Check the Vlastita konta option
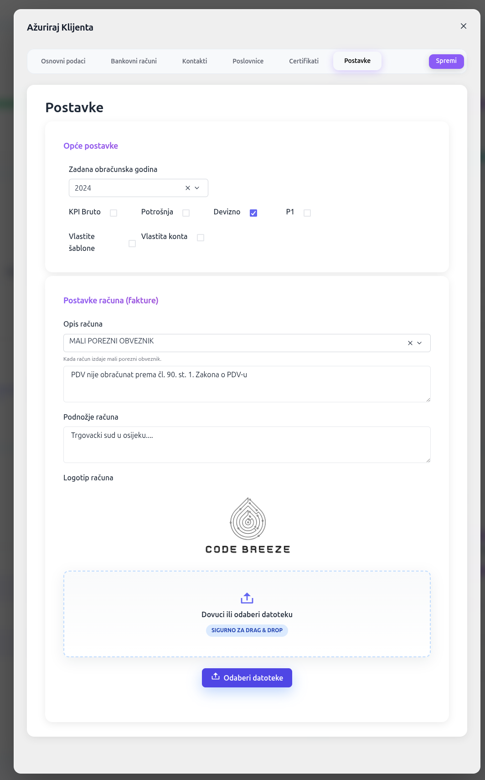This screenshot has height=780, width=485. pos(201,238)
